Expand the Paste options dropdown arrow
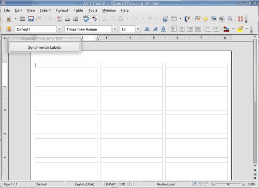Screen dimensions: 259x188 pos(127,19)
